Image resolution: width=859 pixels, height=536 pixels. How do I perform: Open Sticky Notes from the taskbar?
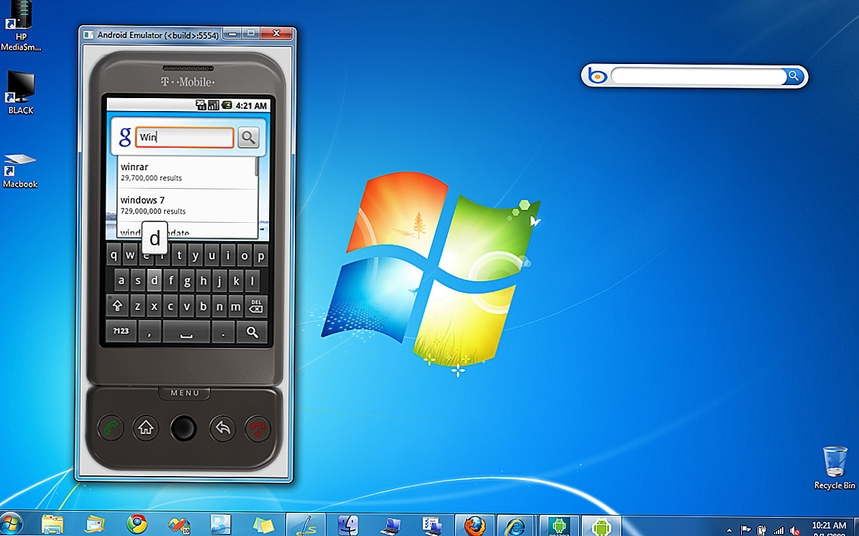pos(263,524)
